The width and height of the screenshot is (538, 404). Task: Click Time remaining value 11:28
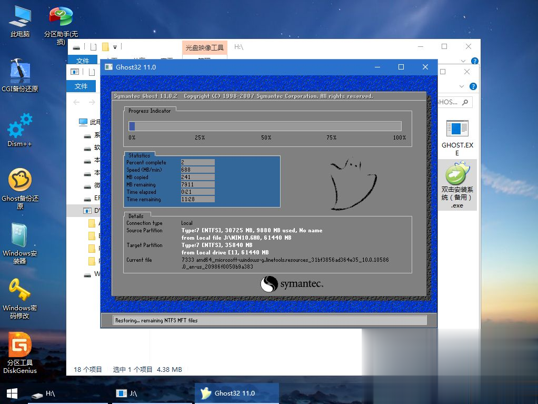pos(197,199)
